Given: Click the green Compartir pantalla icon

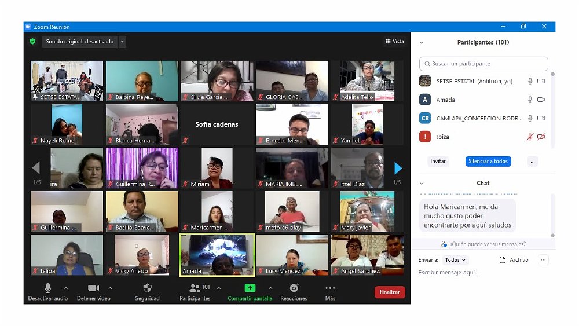Looking at the screenshot, I should click(x=250, y=288).
